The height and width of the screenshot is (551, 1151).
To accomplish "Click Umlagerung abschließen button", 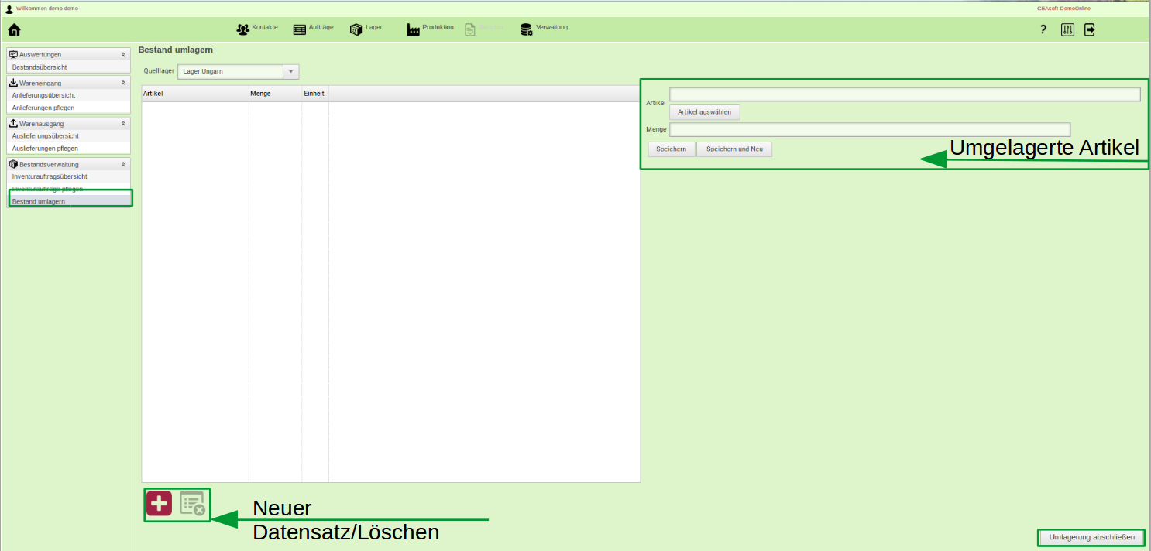I will [x=1091, y=537].
